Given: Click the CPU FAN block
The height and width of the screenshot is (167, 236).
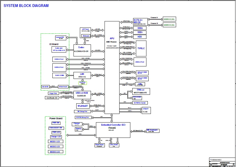Looking at the screenshot, I should click(114, 145).
